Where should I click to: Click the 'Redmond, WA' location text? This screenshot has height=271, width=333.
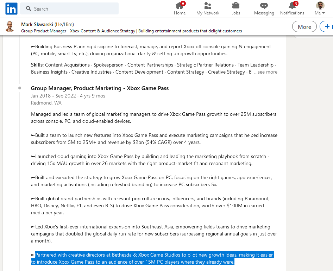[x=46, y=103]
